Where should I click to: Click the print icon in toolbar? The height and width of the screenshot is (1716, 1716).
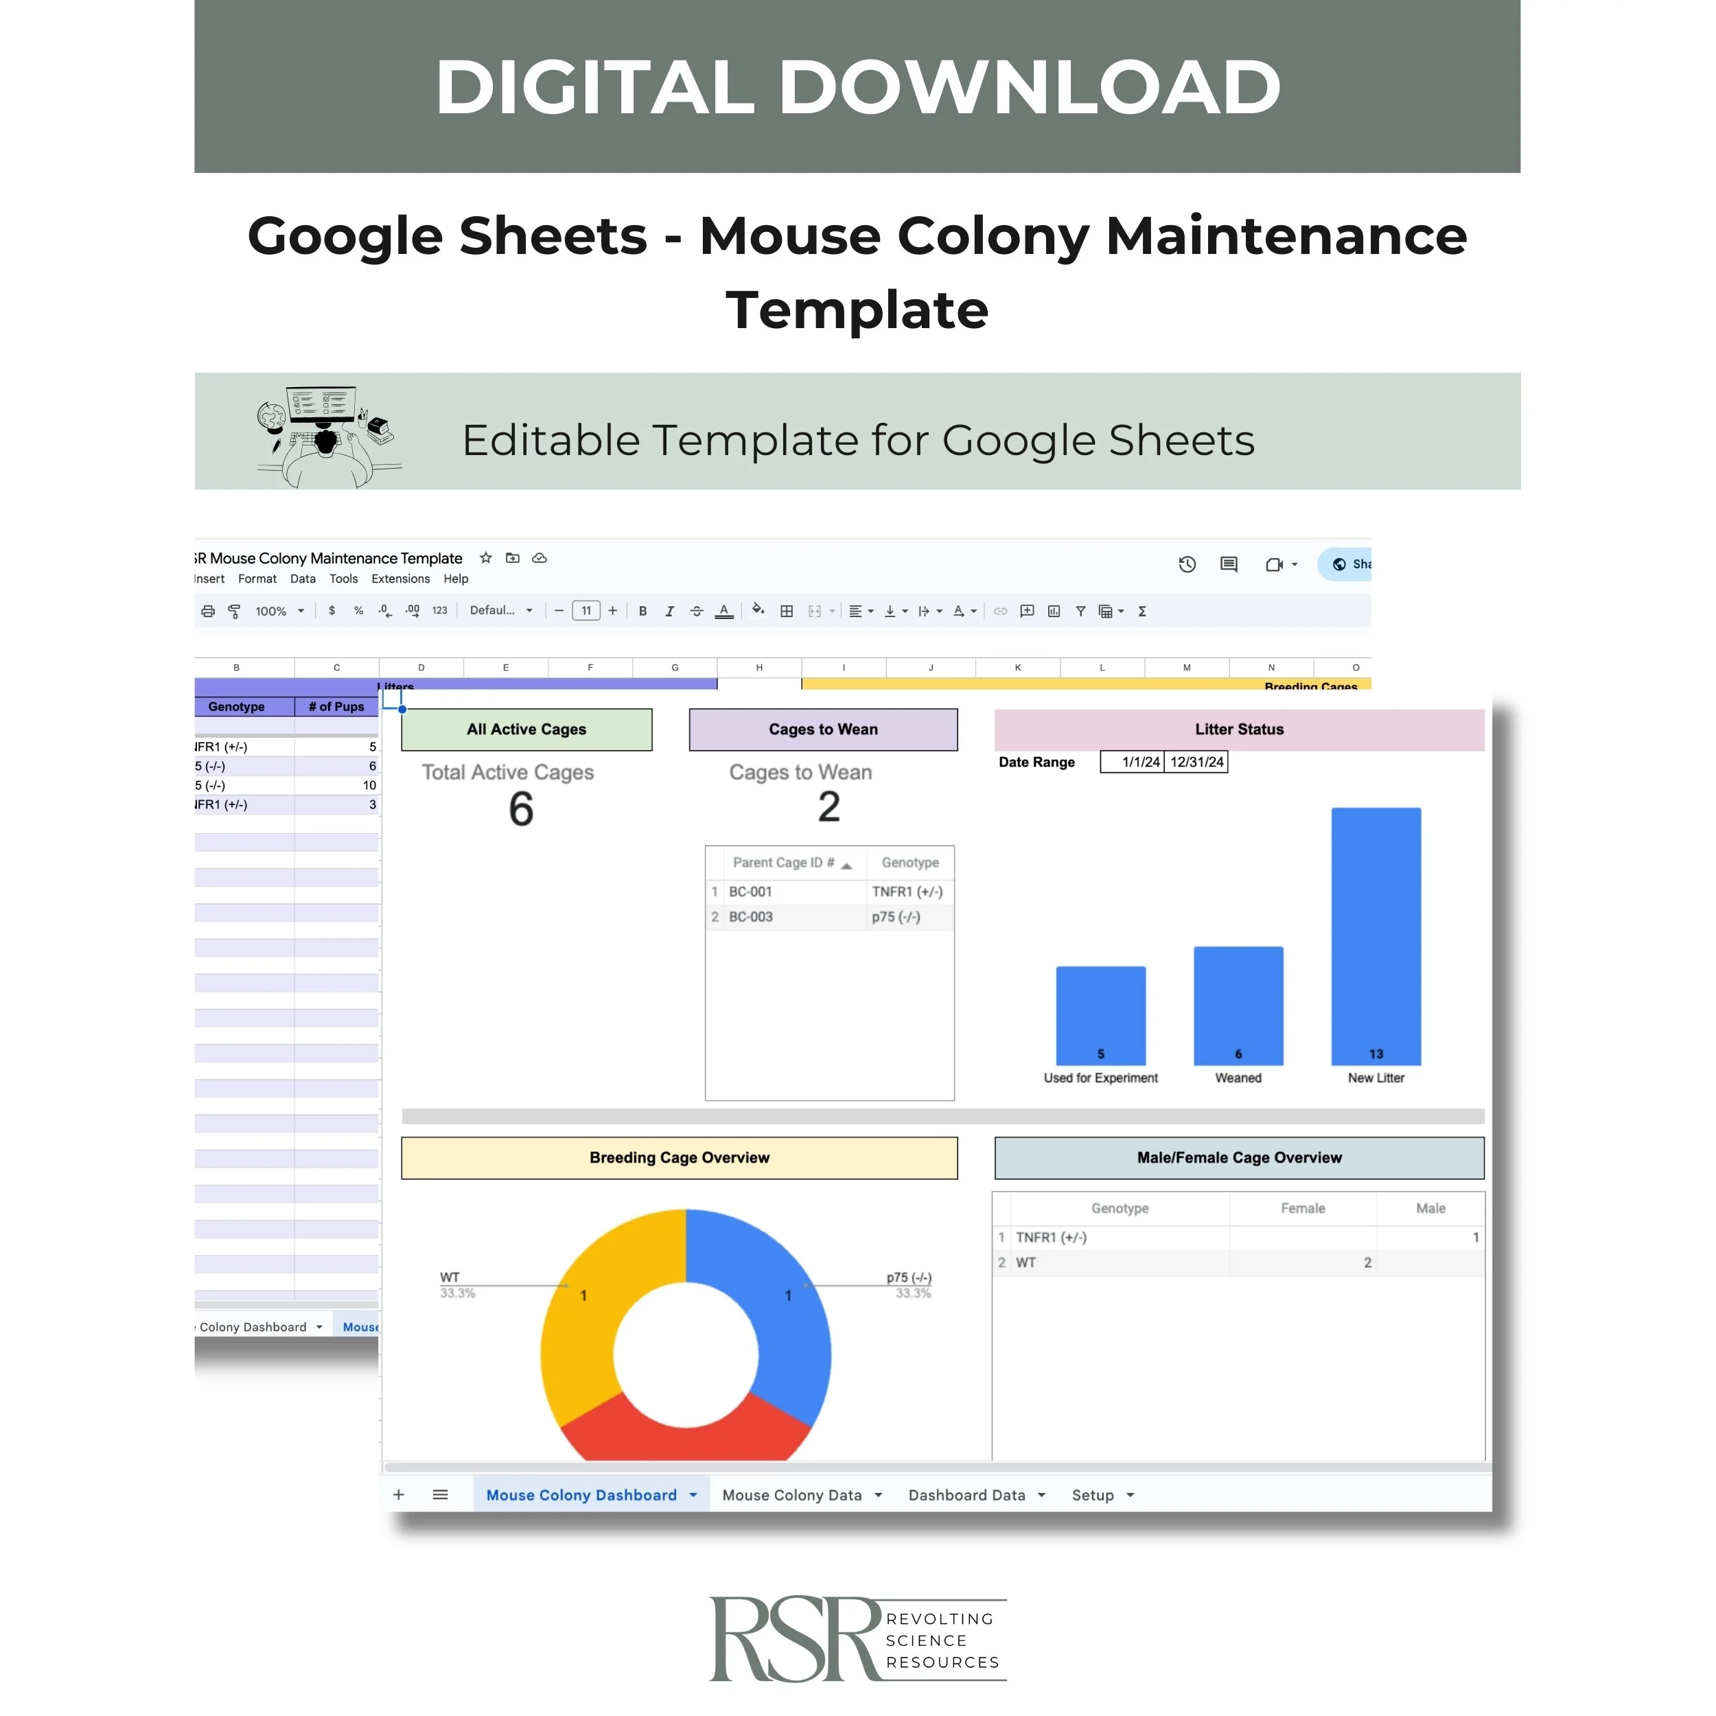(x=208, y=611)
